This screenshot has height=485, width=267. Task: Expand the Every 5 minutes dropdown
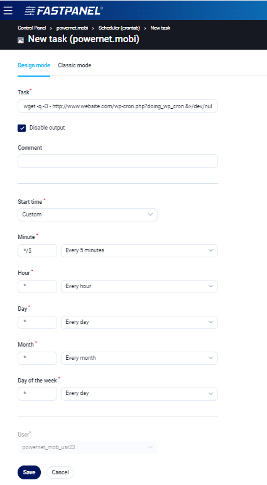tap(139, 250)
